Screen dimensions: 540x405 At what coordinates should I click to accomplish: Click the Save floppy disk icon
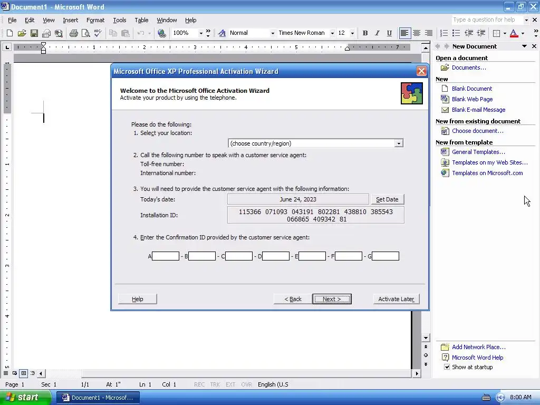(x=34, y=33)
